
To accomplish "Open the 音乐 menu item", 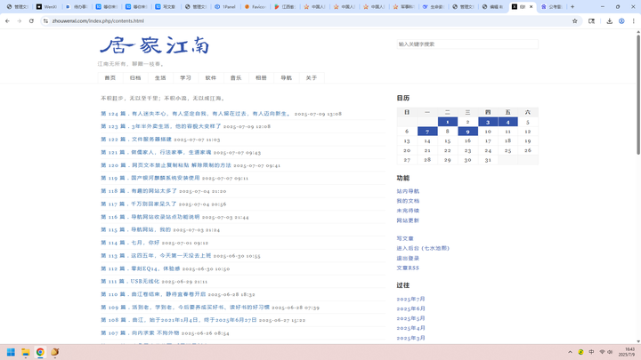I will 236,78.
